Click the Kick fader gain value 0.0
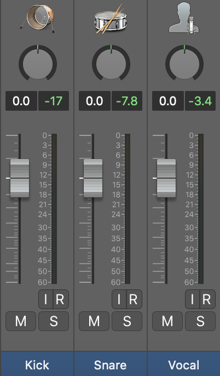The image size is (220, 376). click(21, 101)
